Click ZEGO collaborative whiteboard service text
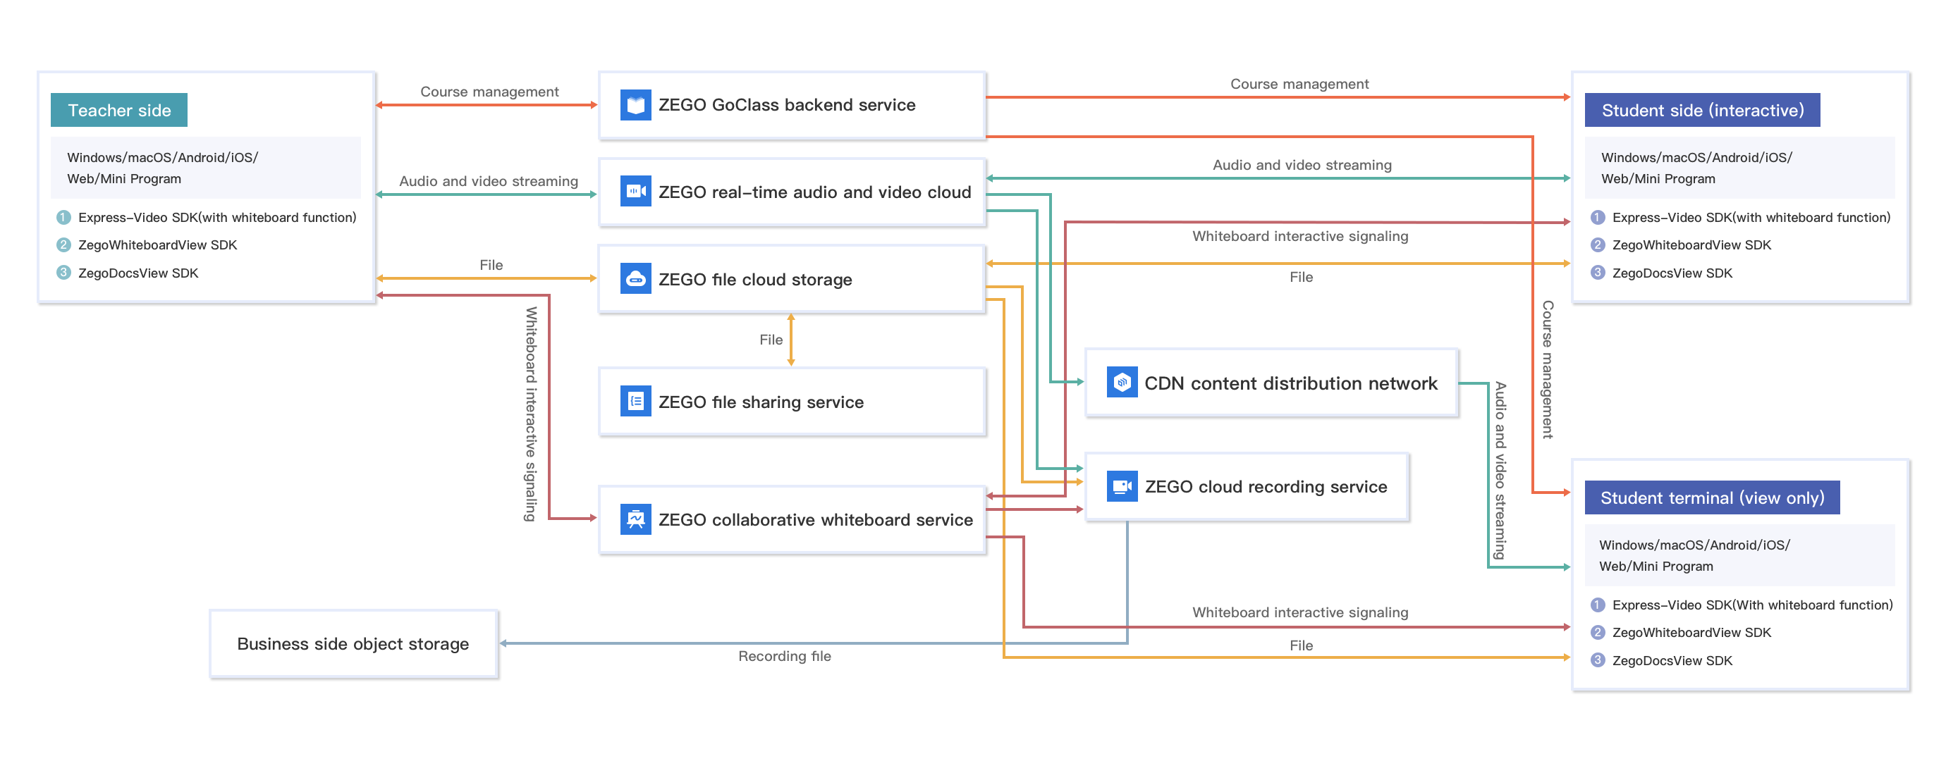The image size is (1946, 761). point(815,520)
